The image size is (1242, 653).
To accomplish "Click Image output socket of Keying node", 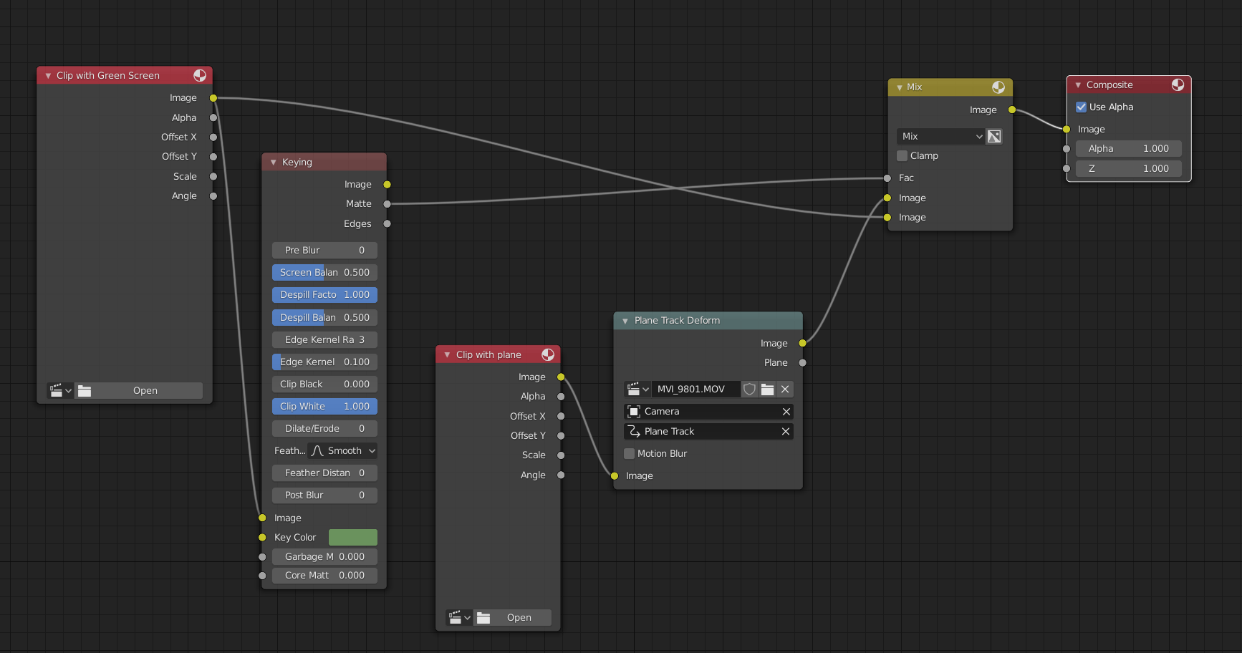I will 387,185.
